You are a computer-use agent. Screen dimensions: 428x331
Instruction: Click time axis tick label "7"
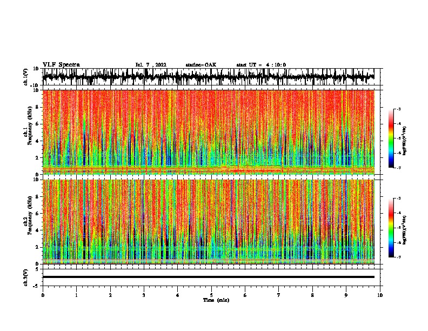[x=279, y=295]
